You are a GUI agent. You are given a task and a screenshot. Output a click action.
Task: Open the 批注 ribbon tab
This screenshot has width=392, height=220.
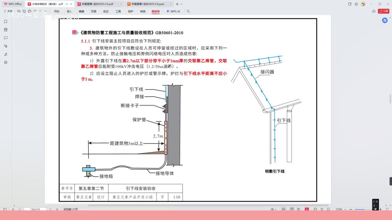click(106, 11)
